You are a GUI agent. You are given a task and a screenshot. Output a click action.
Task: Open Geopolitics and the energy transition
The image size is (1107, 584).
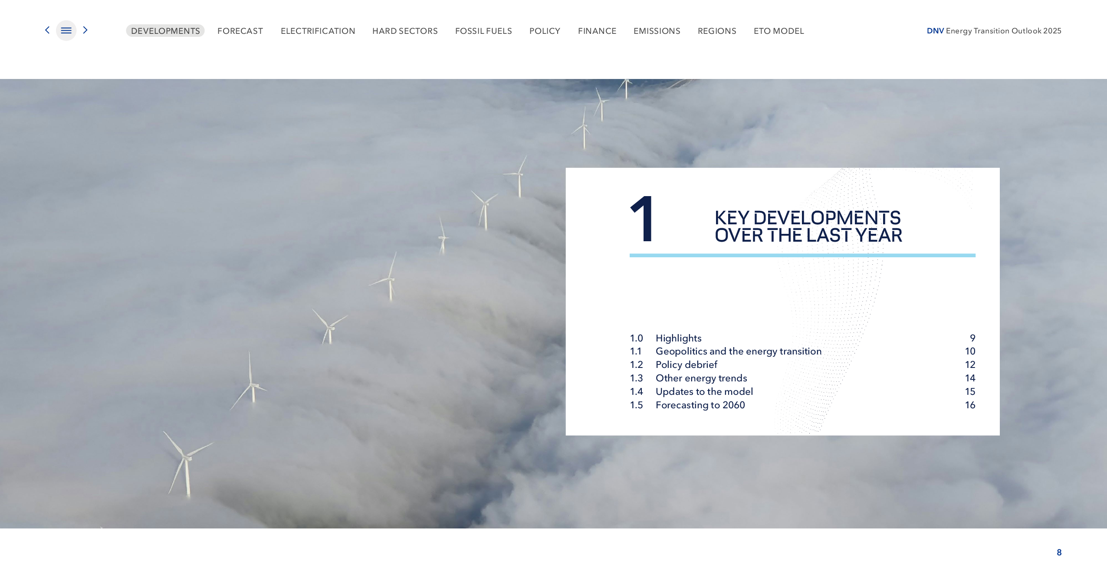point(738,351)
